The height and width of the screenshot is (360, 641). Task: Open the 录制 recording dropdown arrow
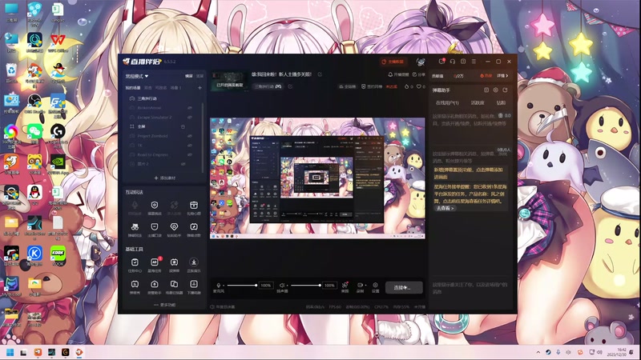pyautogui.click(x=365, y=286)
